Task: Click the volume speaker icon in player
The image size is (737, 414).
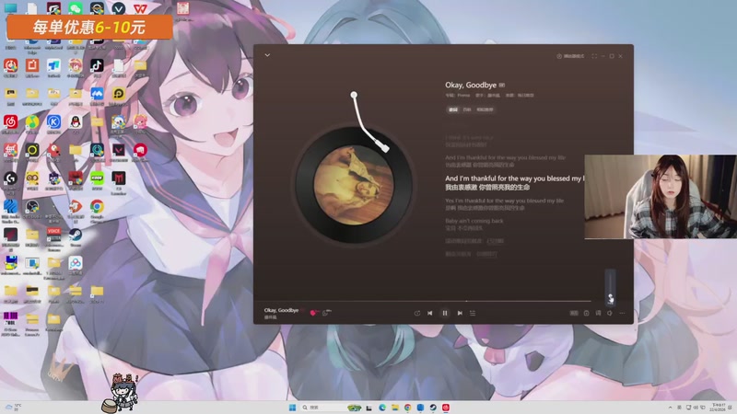Action: [x=610, y=313]
